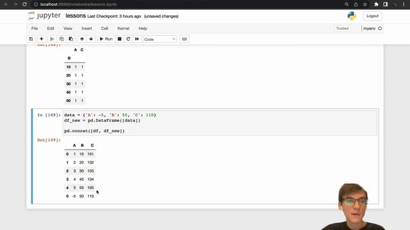This screenshot has width=410, height=230.
Task: Click the Trusted notebook indicator
Action: point(342,28)
